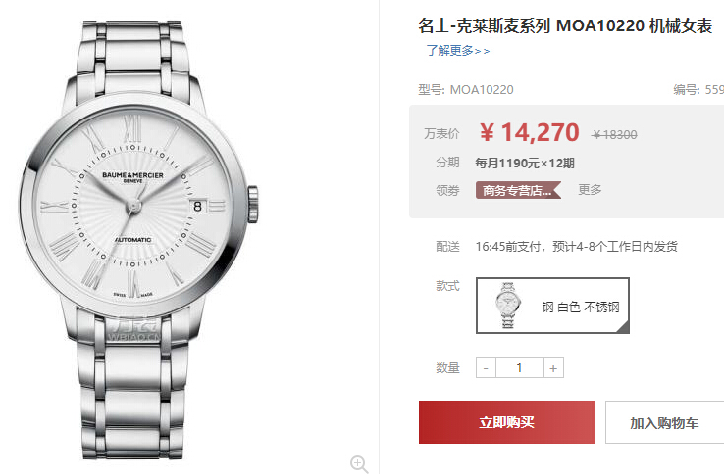Open the 了解更多>> link
The height and width of the screenshot is (474, 724).
coord(457,51)
